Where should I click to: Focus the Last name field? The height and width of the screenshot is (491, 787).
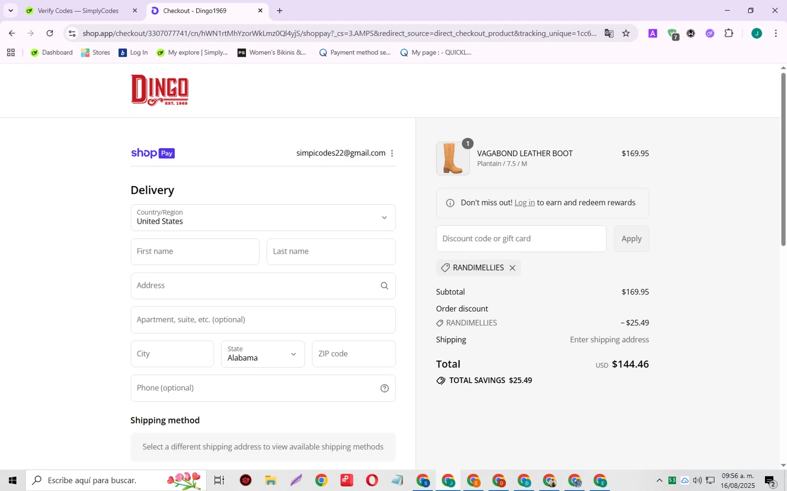331,252
